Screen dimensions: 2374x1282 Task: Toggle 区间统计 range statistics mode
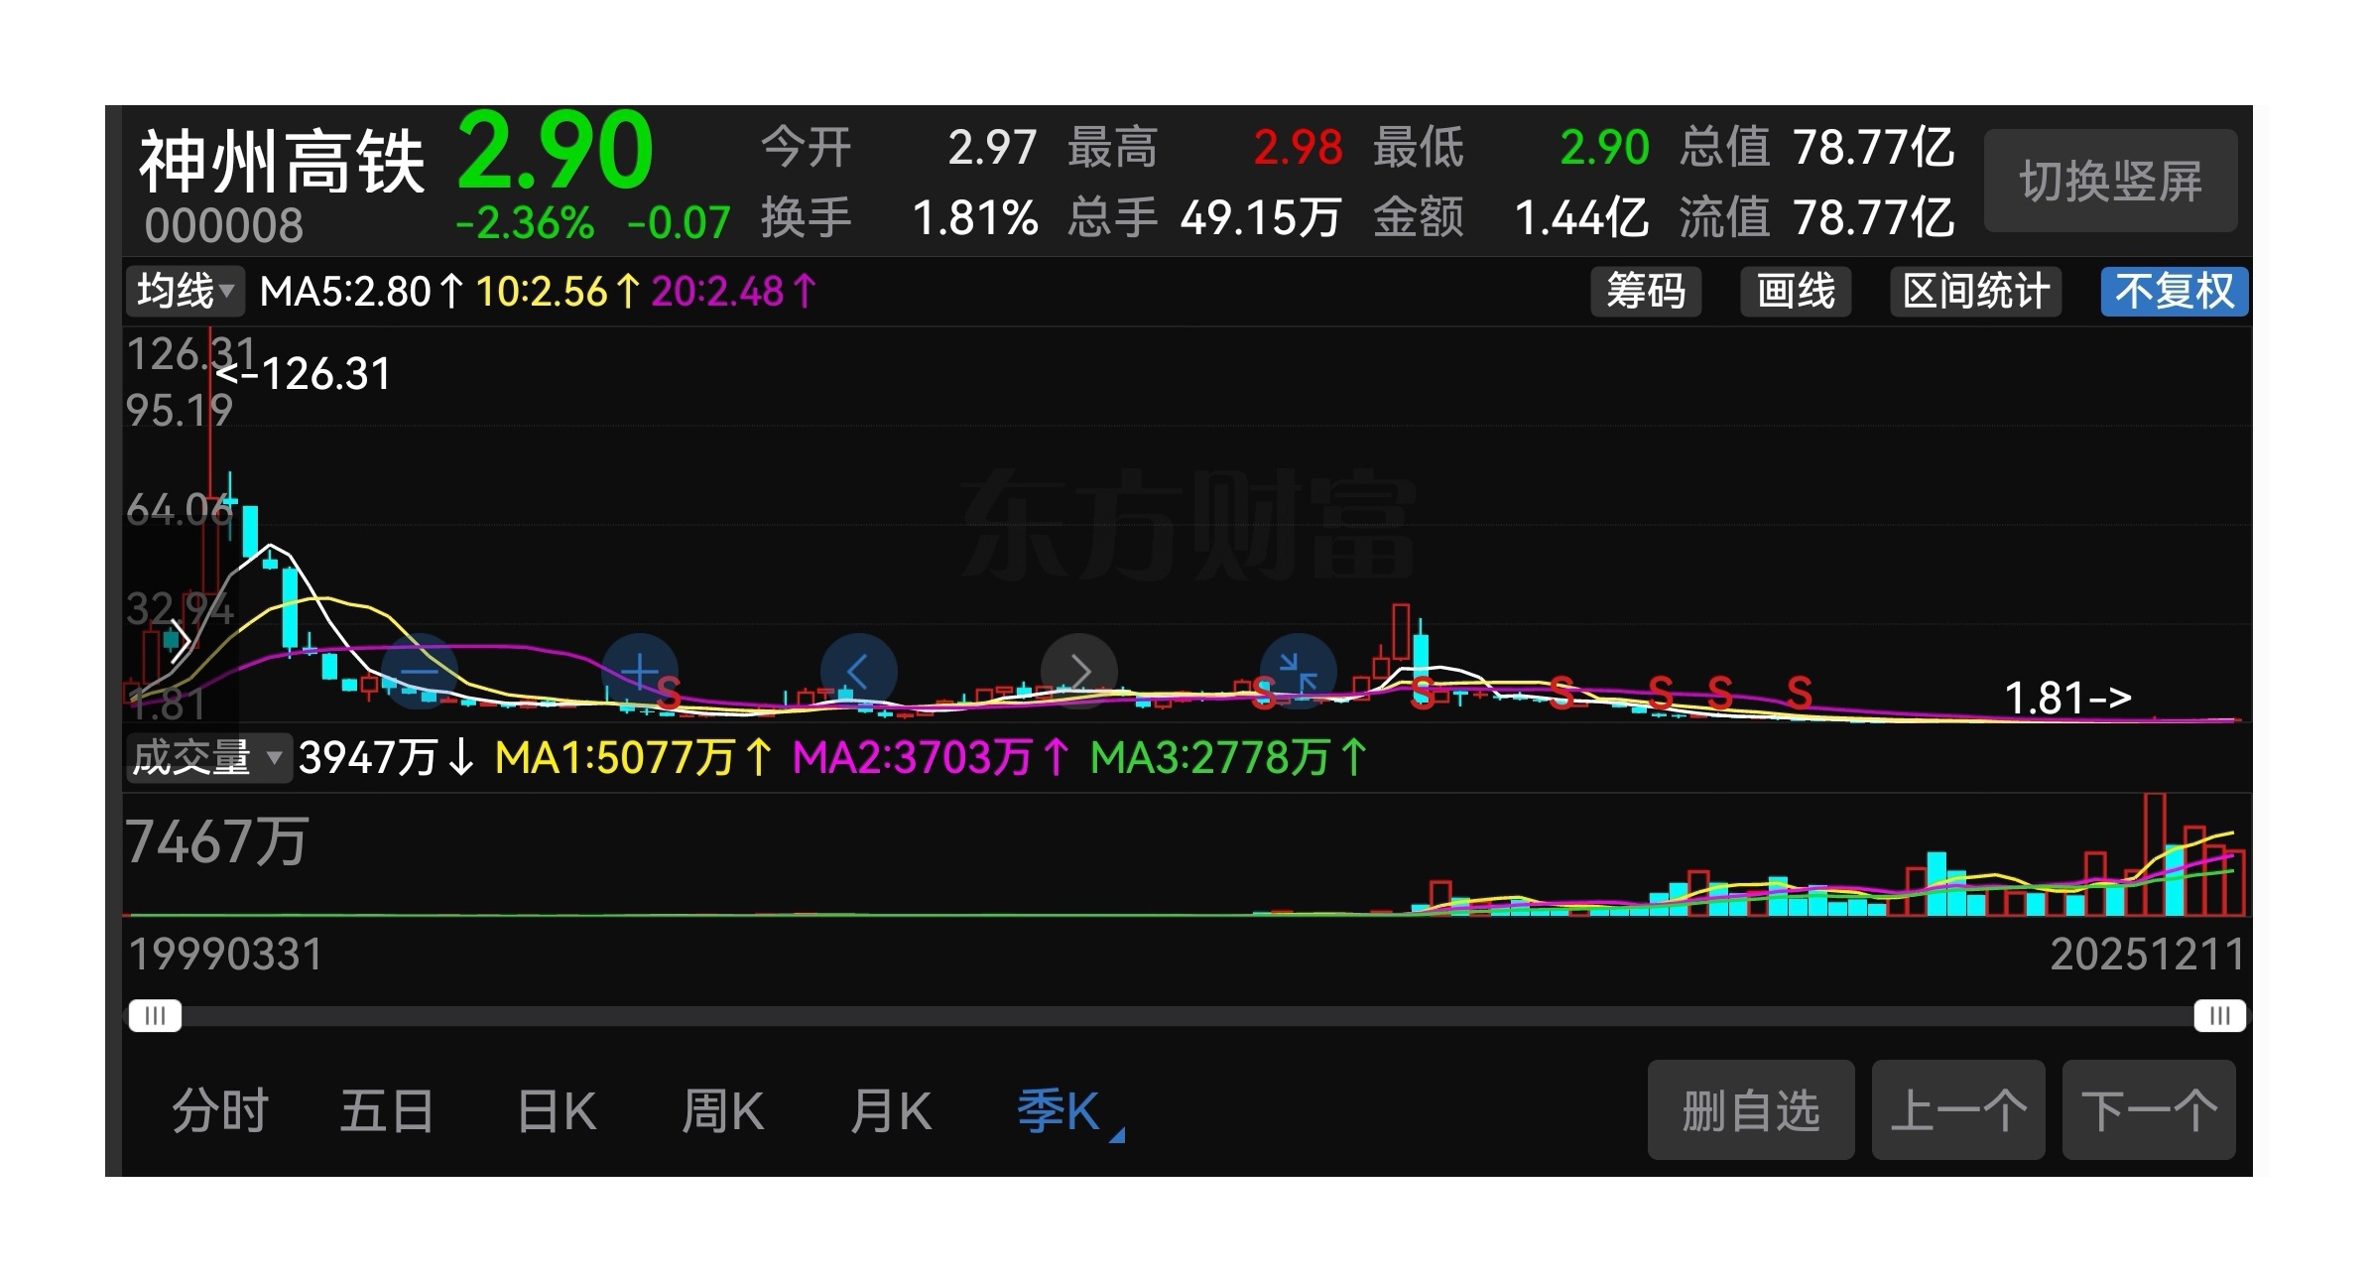click(1975, 292)
